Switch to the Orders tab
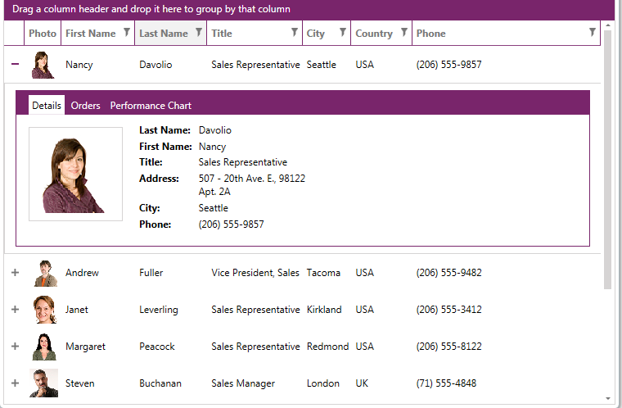Image resolution: width=622 pixels, height=408 pixels. tap(86, 106)
